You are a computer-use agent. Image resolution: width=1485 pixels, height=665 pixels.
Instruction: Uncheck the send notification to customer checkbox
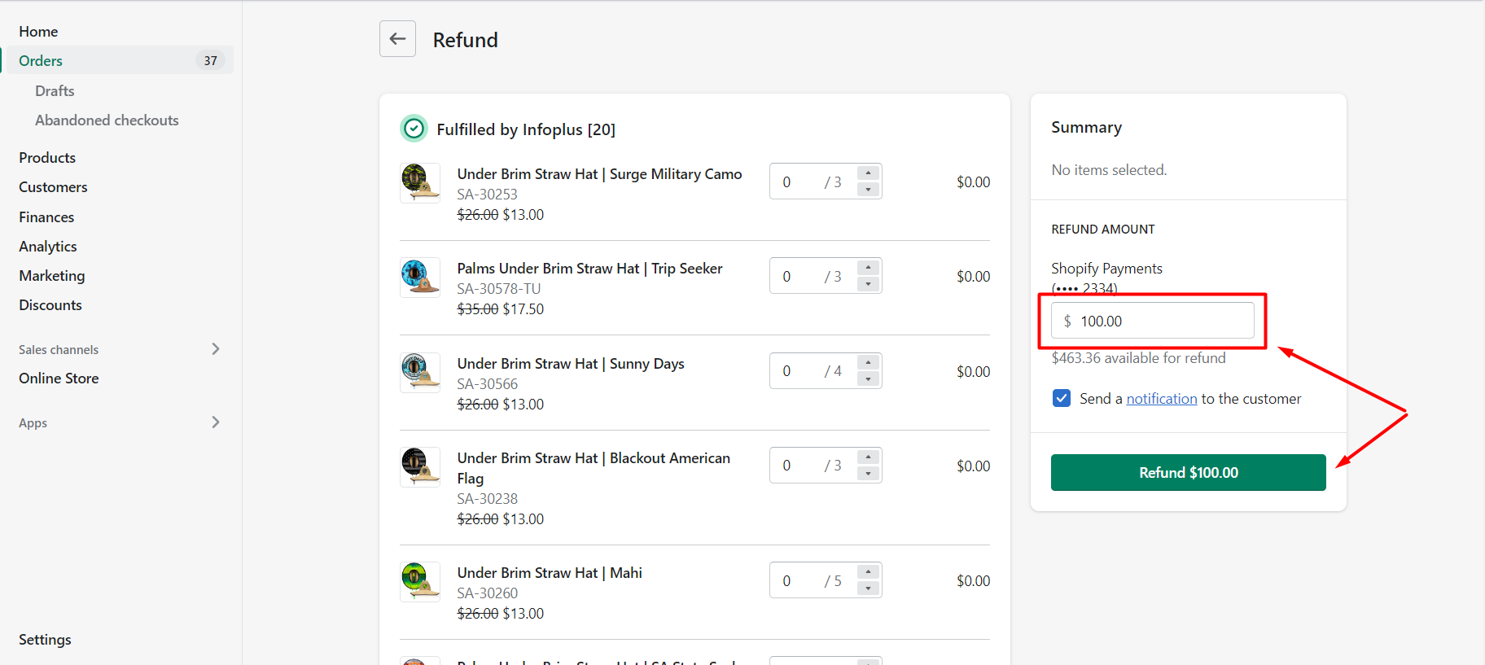[x=1062, y=398]
